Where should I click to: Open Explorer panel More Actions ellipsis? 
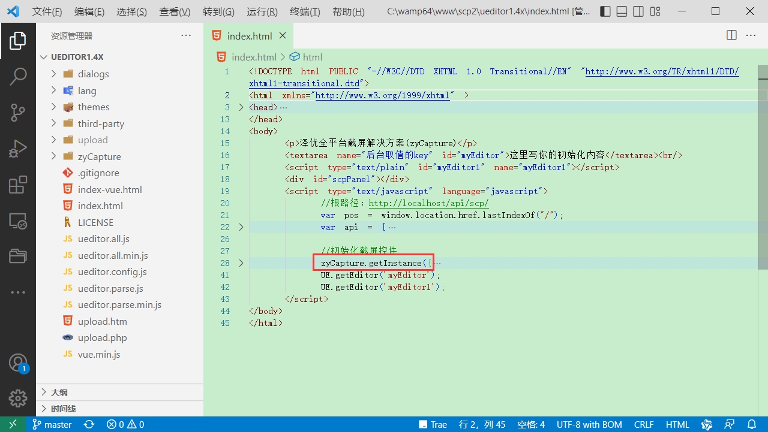pyautogui.click(x=186, y=36)
